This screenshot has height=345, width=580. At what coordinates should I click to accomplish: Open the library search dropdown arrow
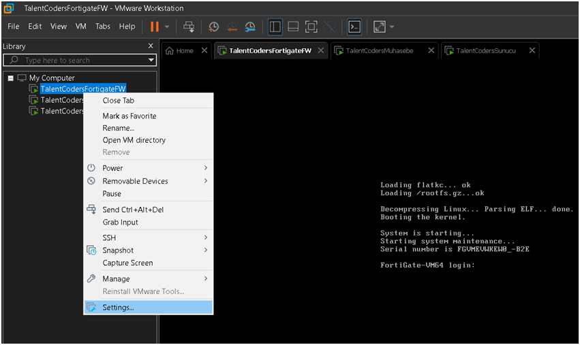pyautogui.click(x=151, y=60)
